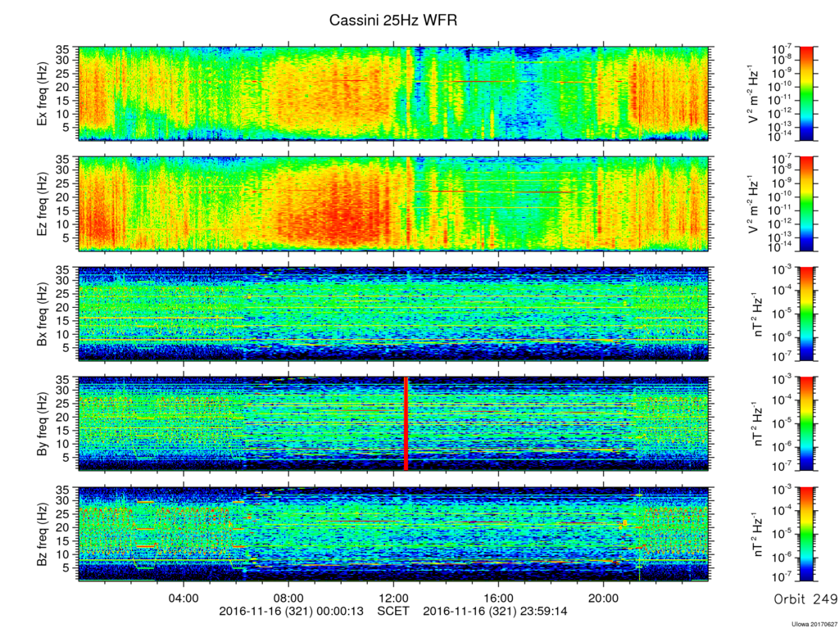
Task: Click the 20 tick on Ez frequency axis
Action: tap(64, 197)
